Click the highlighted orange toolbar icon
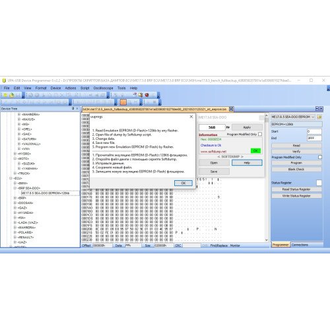Image resolution: width=330 pixels, height=330 pixels. click(x=123, y=102)
